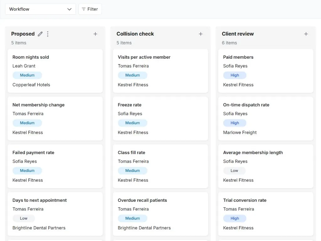
Task: Click Kestrel Fitness on Average membership length card
Action: pos(238,180)
